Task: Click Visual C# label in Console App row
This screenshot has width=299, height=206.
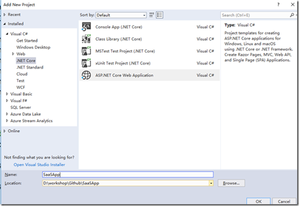Action: (205, 27)
